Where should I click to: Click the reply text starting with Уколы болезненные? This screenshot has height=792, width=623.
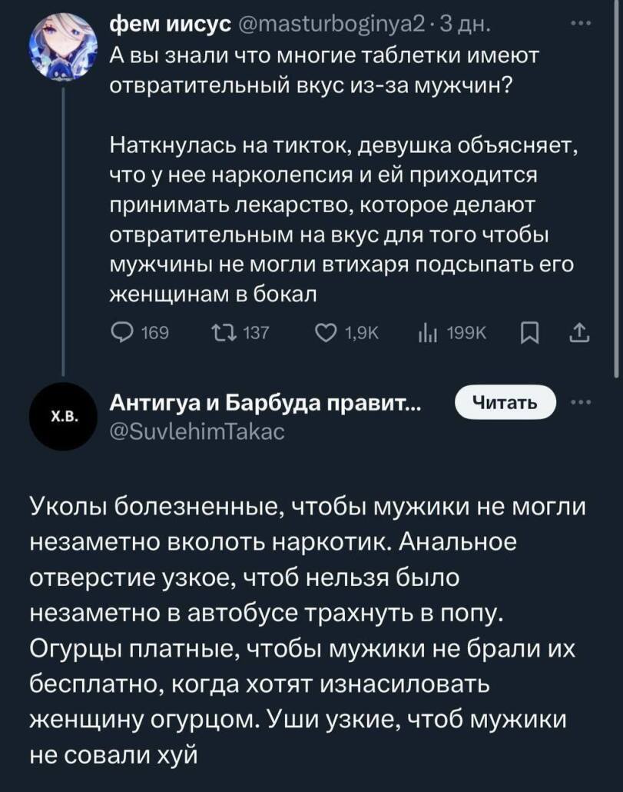[x=307, y=627]
